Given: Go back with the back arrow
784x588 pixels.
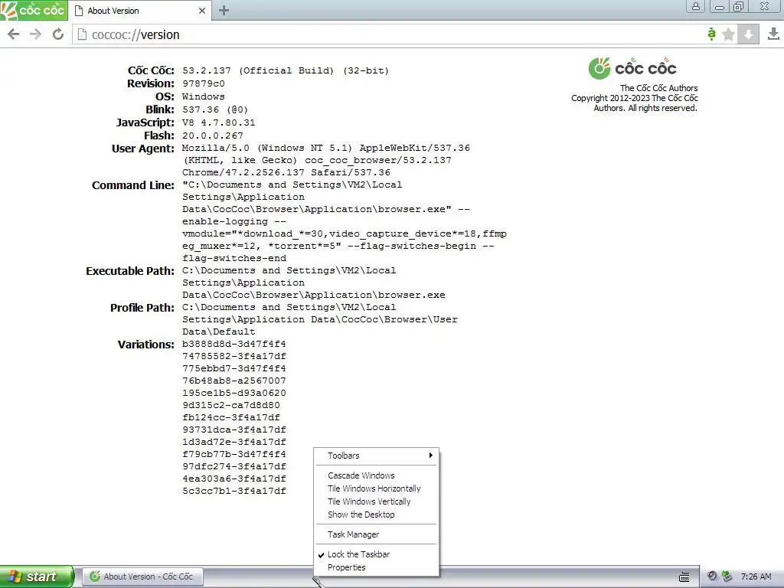Looking at the screenshot, I should click(14, 34).
